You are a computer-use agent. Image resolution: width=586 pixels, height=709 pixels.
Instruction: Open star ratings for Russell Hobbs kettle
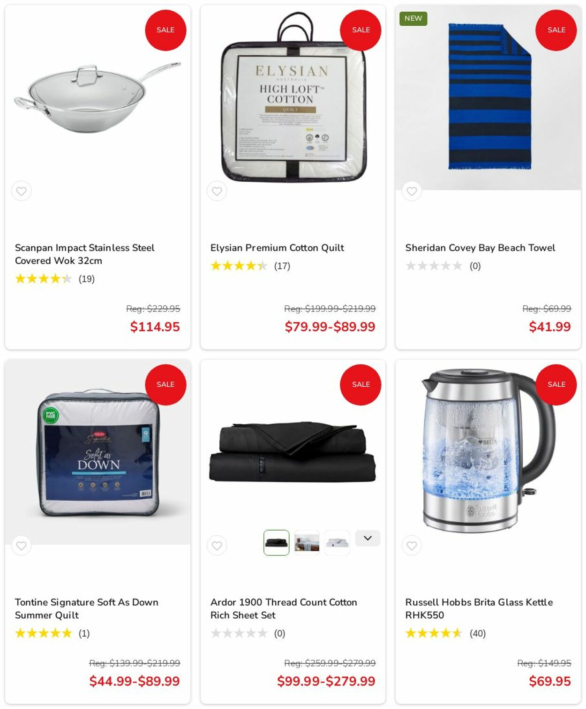click(445, 634)
